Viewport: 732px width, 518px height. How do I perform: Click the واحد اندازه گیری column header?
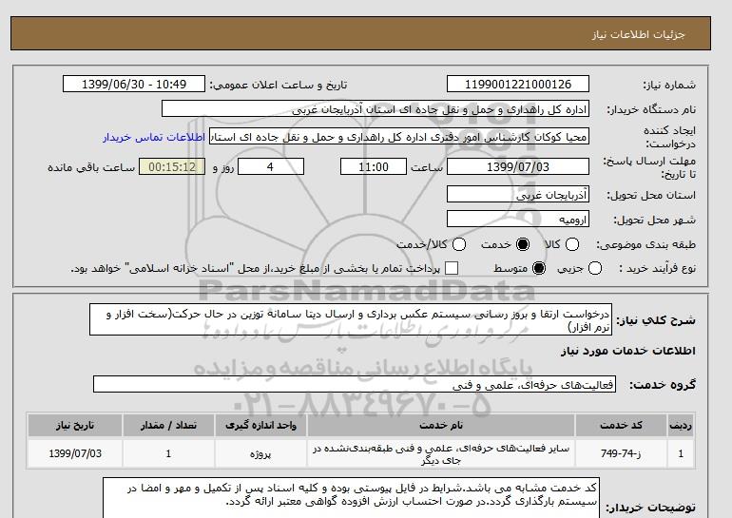coord(261,426)
